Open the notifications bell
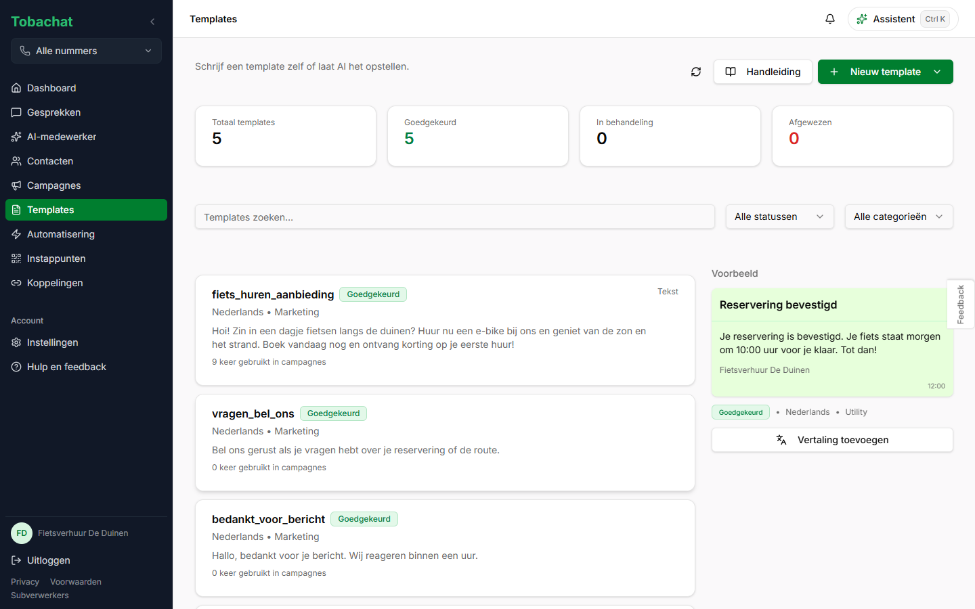 click(830, 19)
